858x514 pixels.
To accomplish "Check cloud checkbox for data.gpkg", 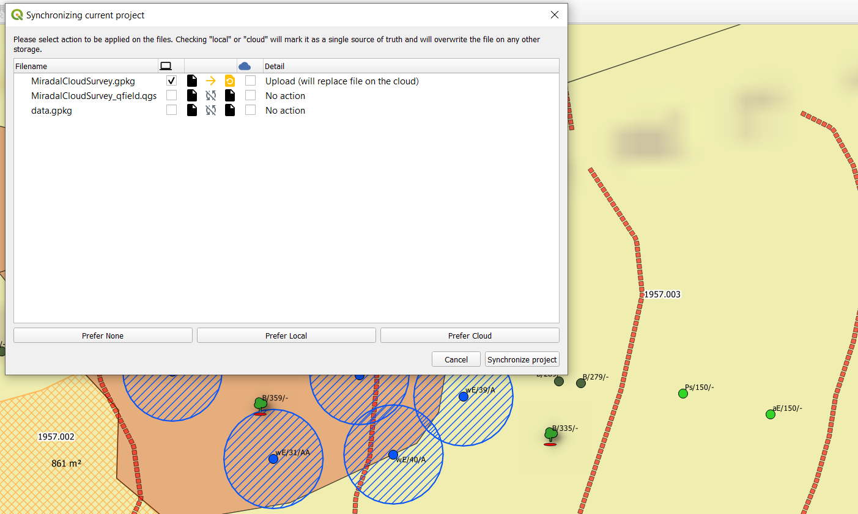I will (x=250, y=110).
